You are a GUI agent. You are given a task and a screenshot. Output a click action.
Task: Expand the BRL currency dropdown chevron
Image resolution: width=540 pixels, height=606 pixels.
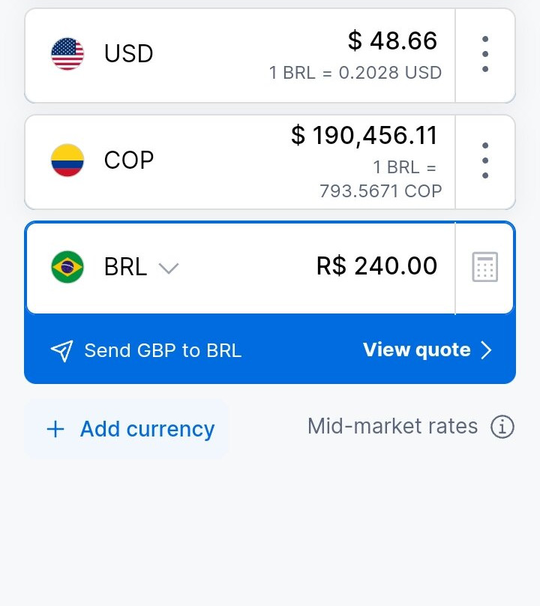(x=169, y=268)
